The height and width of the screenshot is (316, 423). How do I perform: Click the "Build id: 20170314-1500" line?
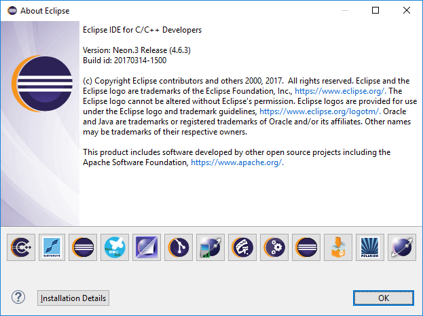124,60
